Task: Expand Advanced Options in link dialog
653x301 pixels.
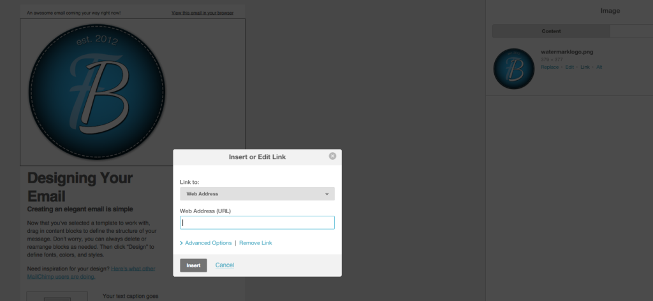Action: pyautogui.click(x=206, y=243)
